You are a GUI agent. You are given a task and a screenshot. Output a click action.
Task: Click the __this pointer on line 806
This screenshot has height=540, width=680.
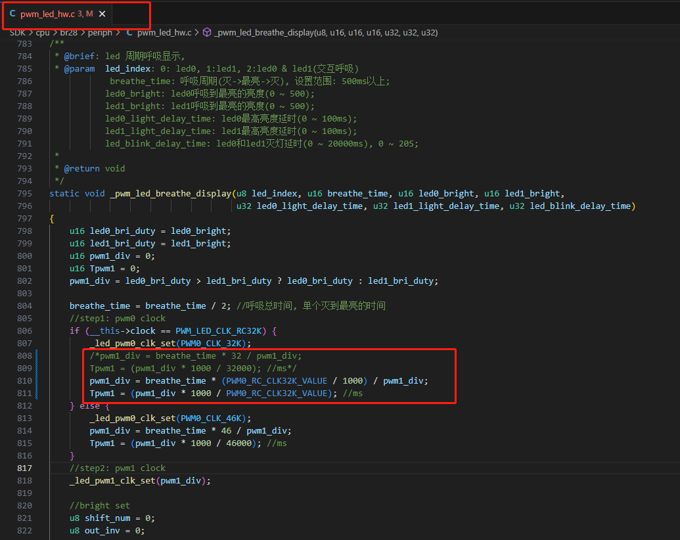coord(104,331)
